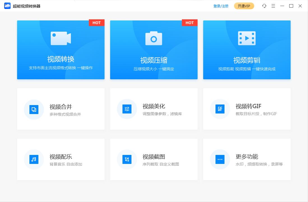Close the converter window

pos(300,6)
